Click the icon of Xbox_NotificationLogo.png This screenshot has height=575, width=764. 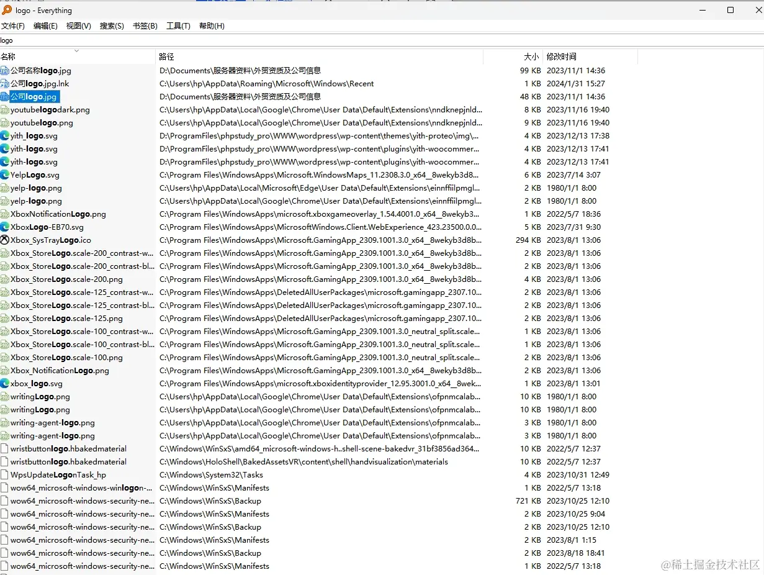(x=5, y=371)
